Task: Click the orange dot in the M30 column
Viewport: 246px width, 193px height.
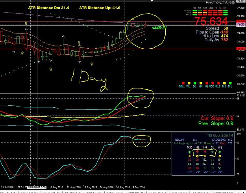Action: point(190,156)
